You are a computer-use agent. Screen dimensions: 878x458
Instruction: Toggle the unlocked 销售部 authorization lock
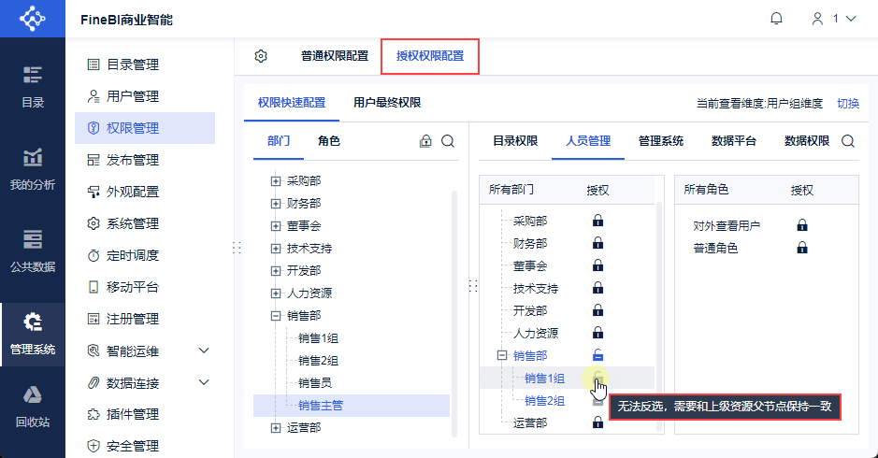(598, 355)
